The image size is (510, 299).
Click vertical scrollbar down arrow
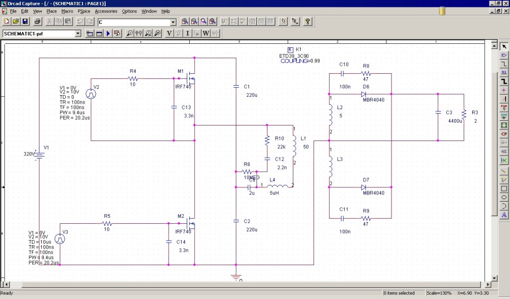(495, 278)
